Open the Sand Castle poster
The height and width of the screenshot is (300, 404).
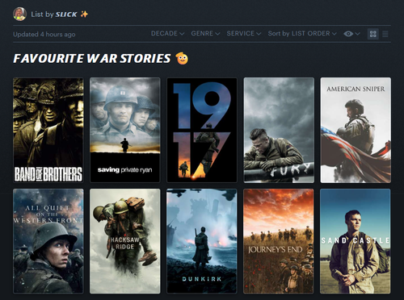coord(356,241)
